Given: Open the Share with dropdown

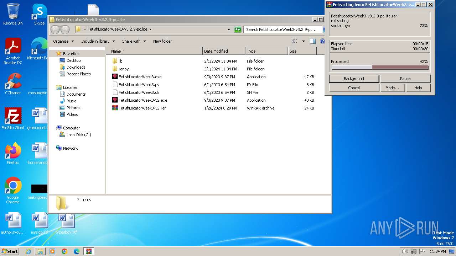Looking at the screenshot, I should [134, 41].
